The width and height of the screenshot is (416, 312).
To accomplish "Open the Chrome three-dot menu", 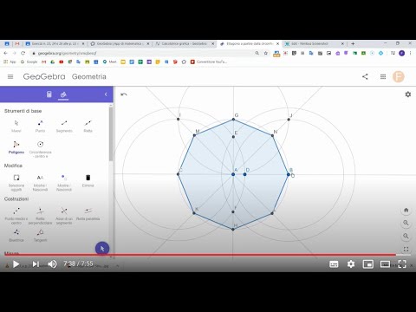I will pyautogui.click(x=410, y=53).
